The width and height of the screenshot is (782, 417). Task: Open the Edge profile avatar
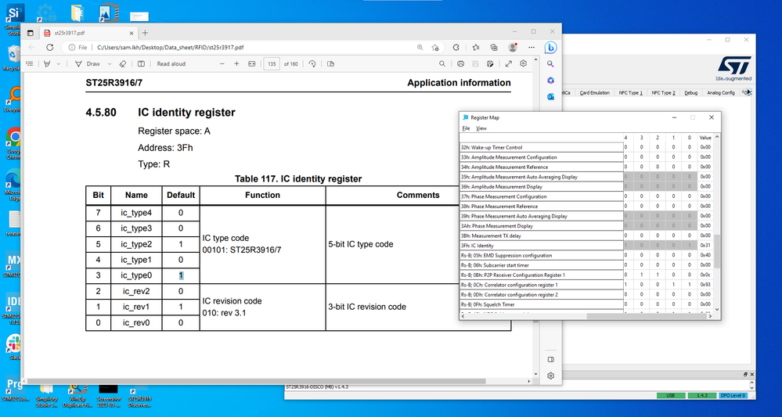[x=512, y=47]
